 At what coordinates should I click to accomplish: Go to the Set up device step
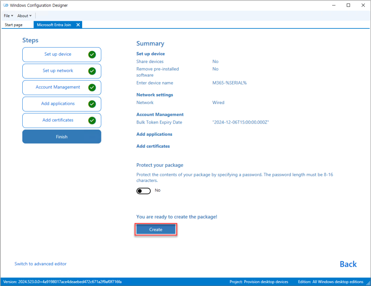tap(62, 55)
